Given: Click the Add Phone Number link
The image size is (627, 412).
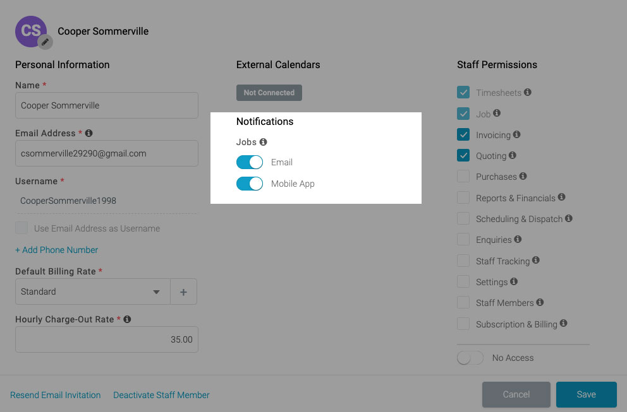Looking at the screenshot, I should pyautogui.click(x=56, y=250).
